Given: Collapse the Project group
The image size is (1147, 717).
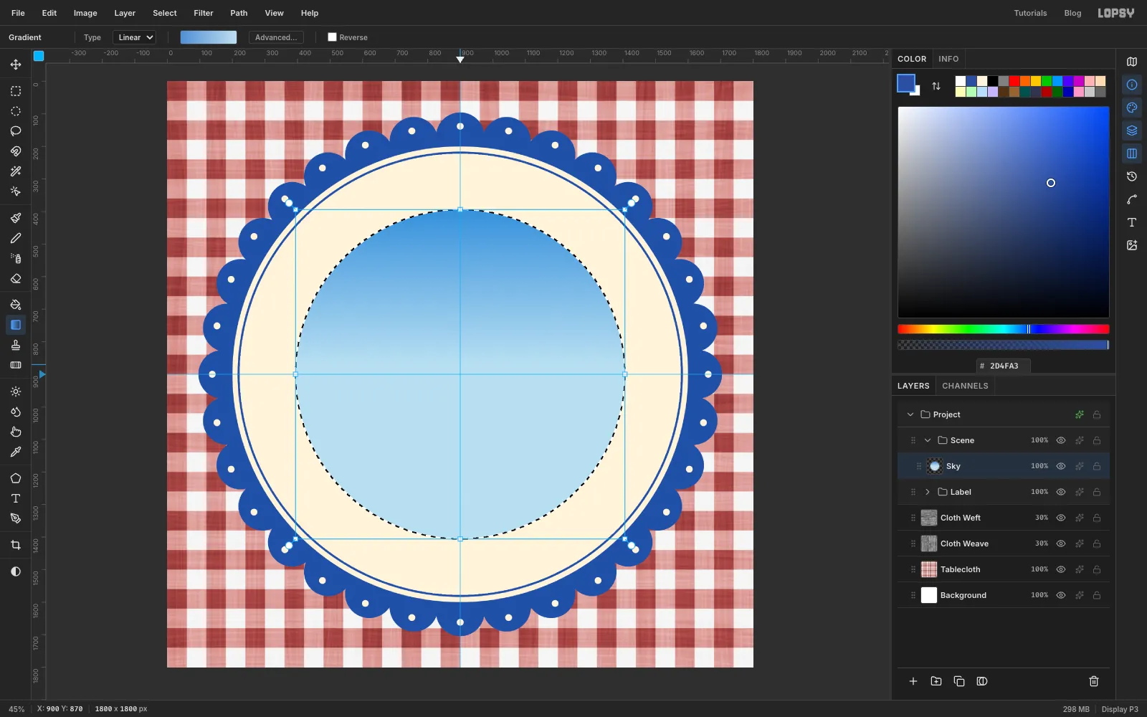Looking at the screenshot, I should pyautogui.click(x=910, y=414).
